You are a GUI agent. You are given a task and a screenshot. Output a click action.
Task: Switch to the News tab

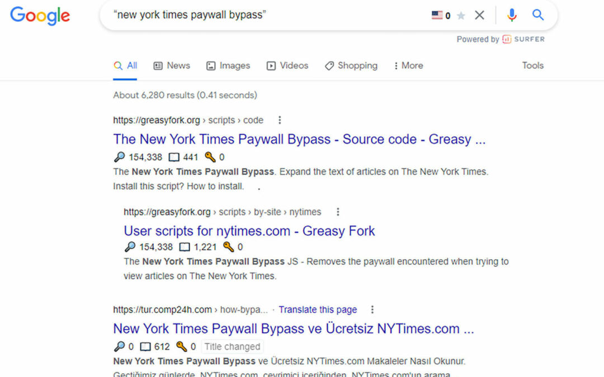point(172,65)
